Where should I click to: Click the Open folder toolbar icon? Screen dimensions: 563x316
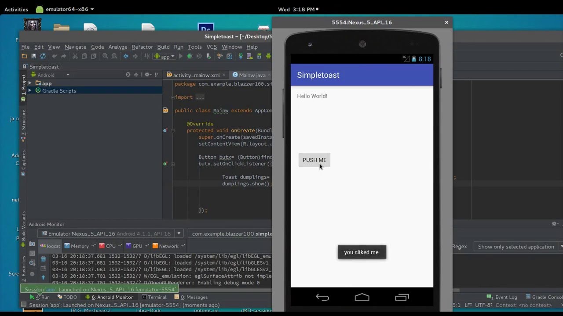[x=25, y=56]
